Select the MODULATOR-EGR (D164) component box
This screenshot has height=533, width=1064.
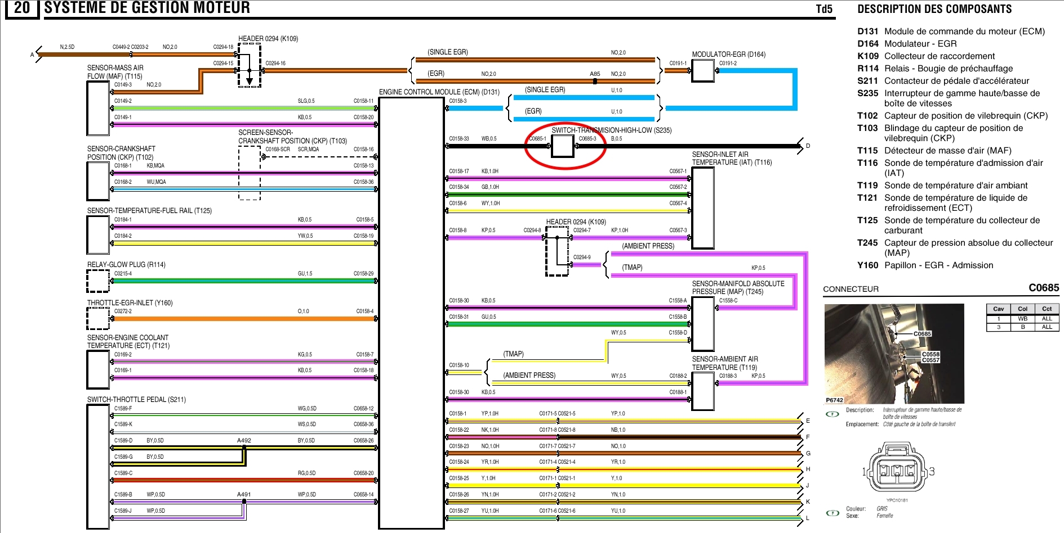tap(702, 71)
